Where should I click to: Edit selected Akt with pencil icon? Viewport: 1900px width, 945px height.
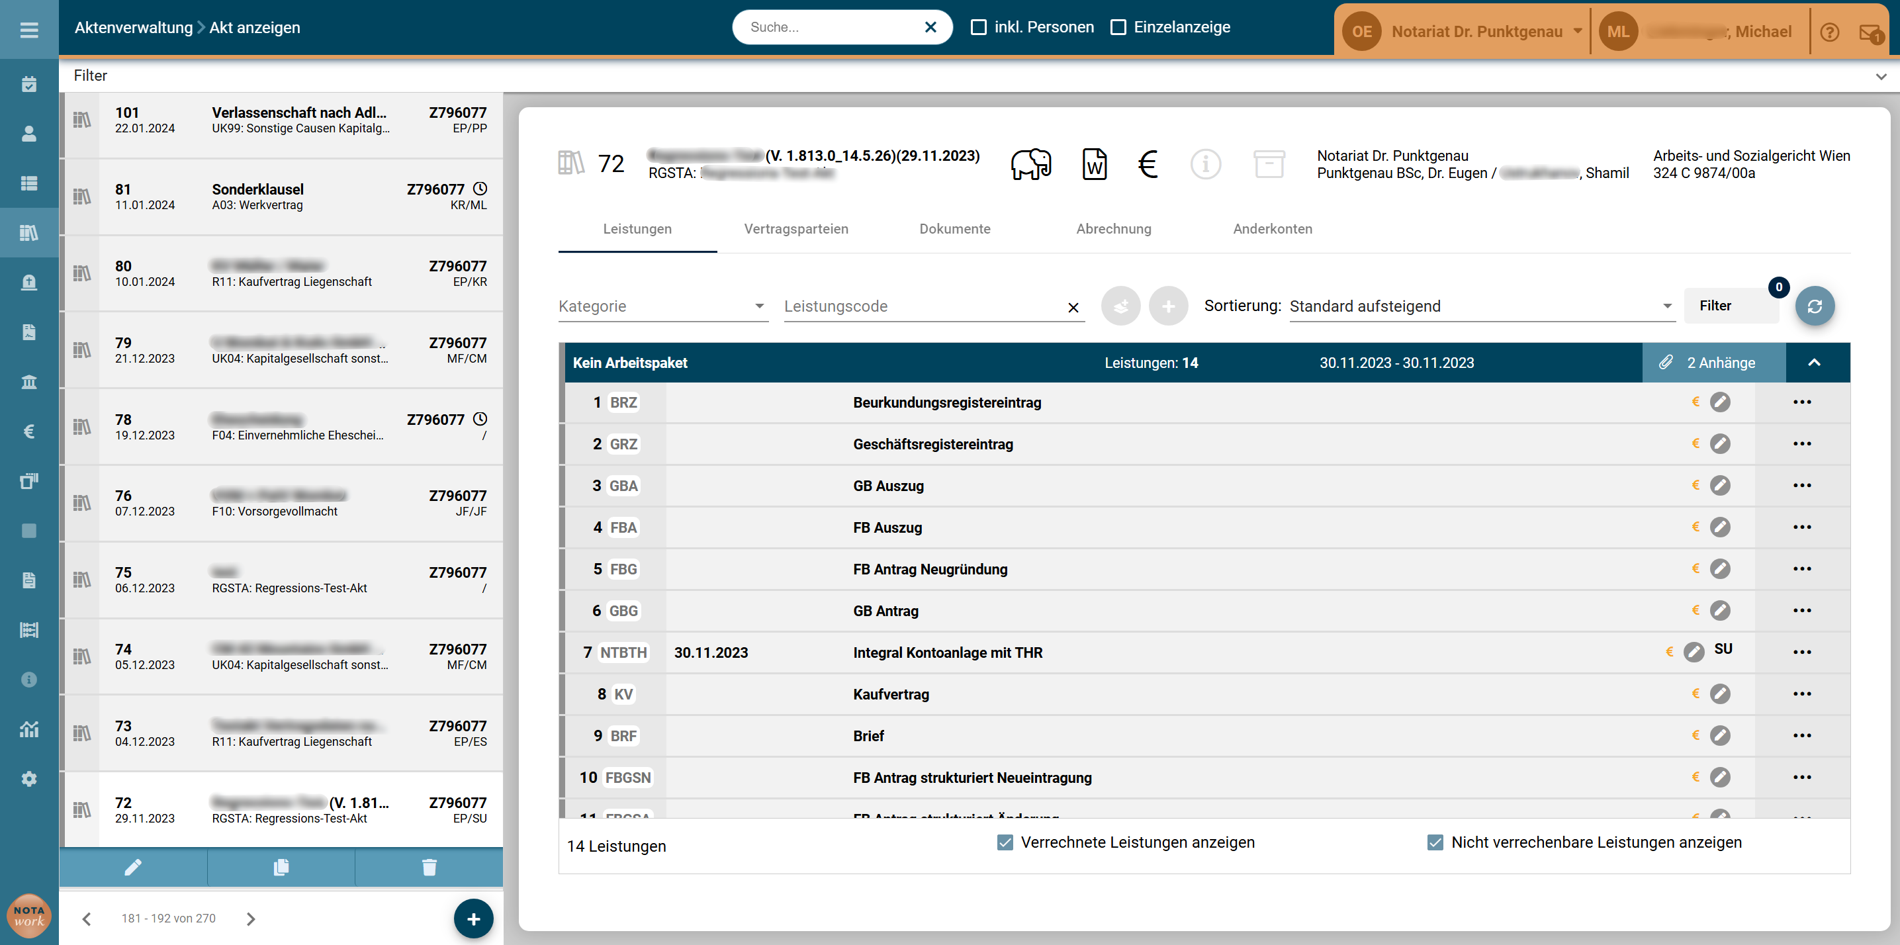click(x=133, y=867)
